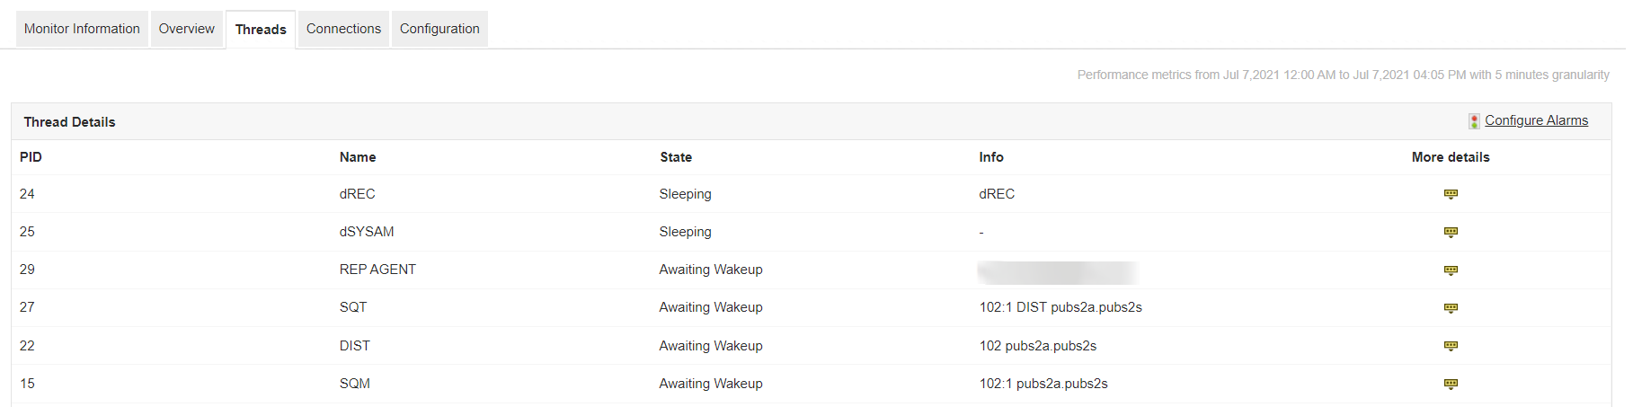1633x407 pixels.
Task: Switch to the Monitor Information tab
Action: coord(82,29)
